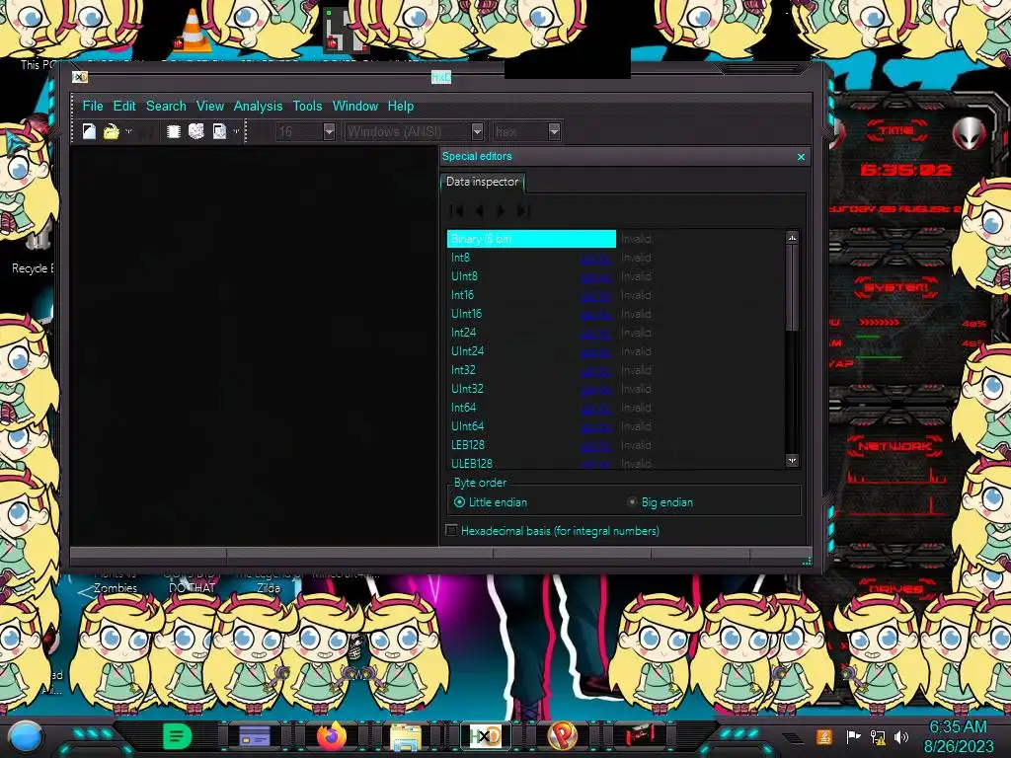This screenshot has height=758, width=1011.
Task: Open File Explorer from the taskbar
Action: (x=406, y=736)
